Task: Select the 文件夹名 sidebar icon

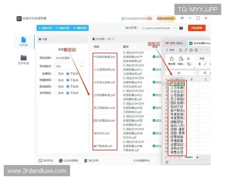Action: click(x=24, y=60)
